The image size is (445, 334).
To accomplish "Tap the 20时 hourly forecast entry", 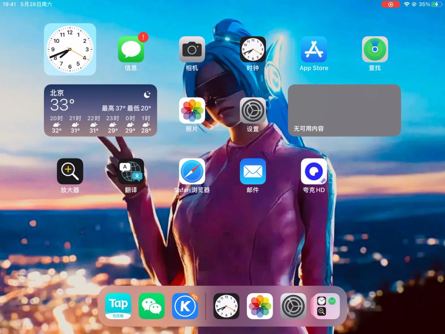I will [x=56, y=124].
